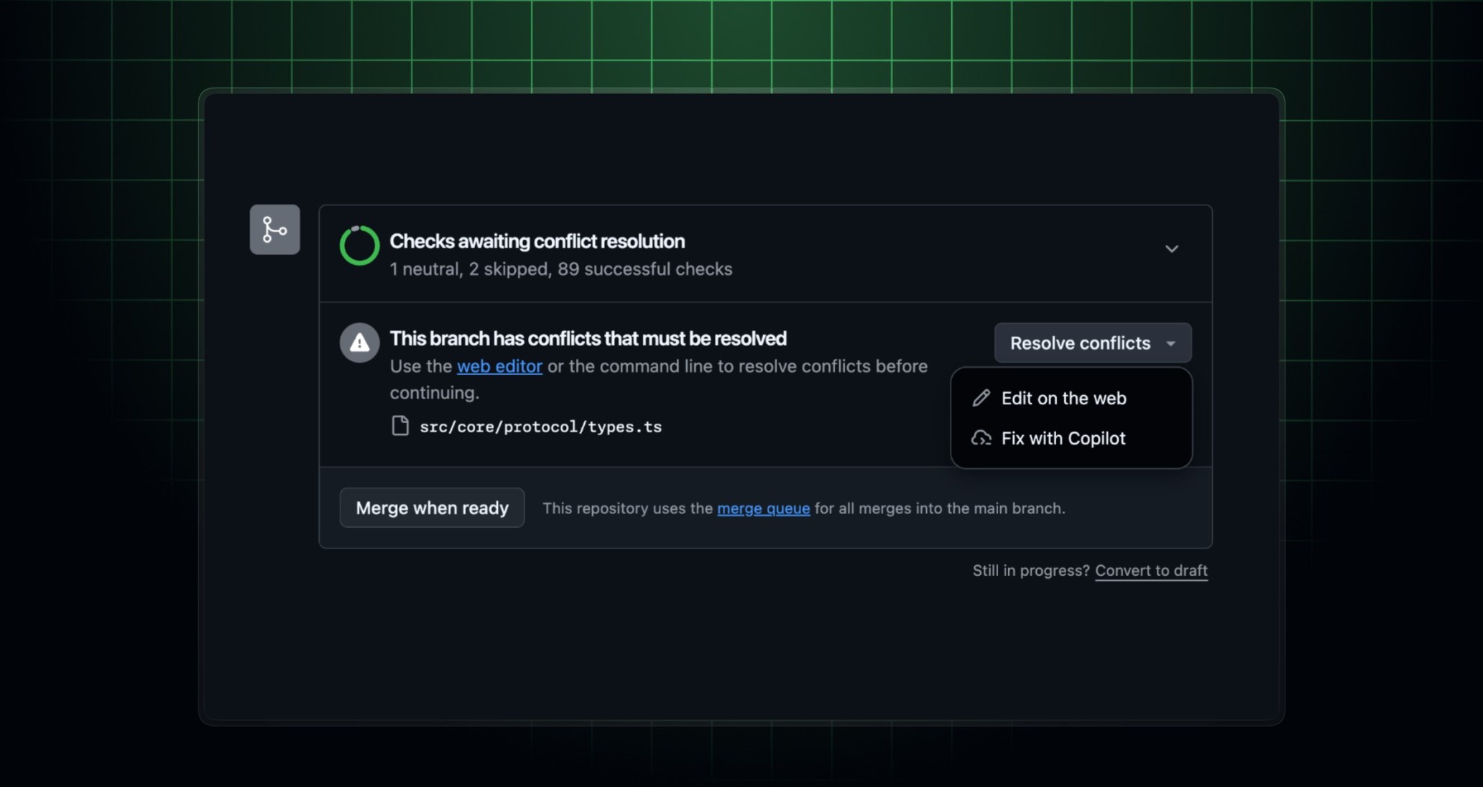1483x787 pixels.
Task: Click the branch graph icon on the left card
Action: click(275, 229)
